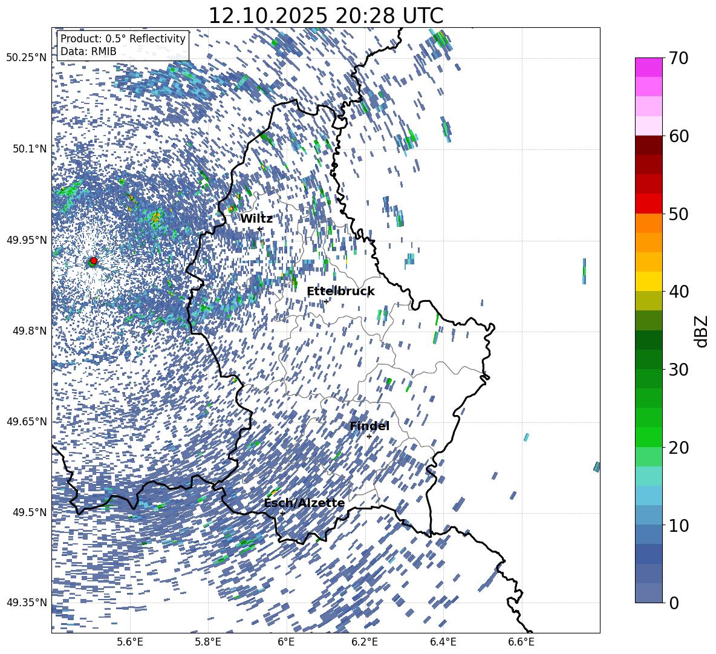Click the Data: RMIB text
Viewport: 716px width, 654px height.
pos(88,51)
